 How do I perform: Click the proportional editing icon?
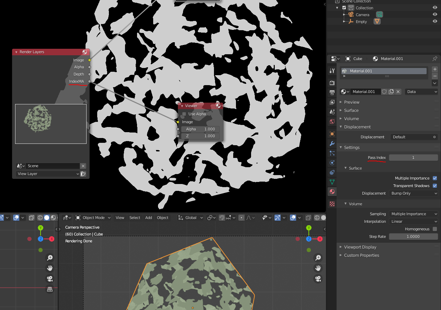pos(241,218)
